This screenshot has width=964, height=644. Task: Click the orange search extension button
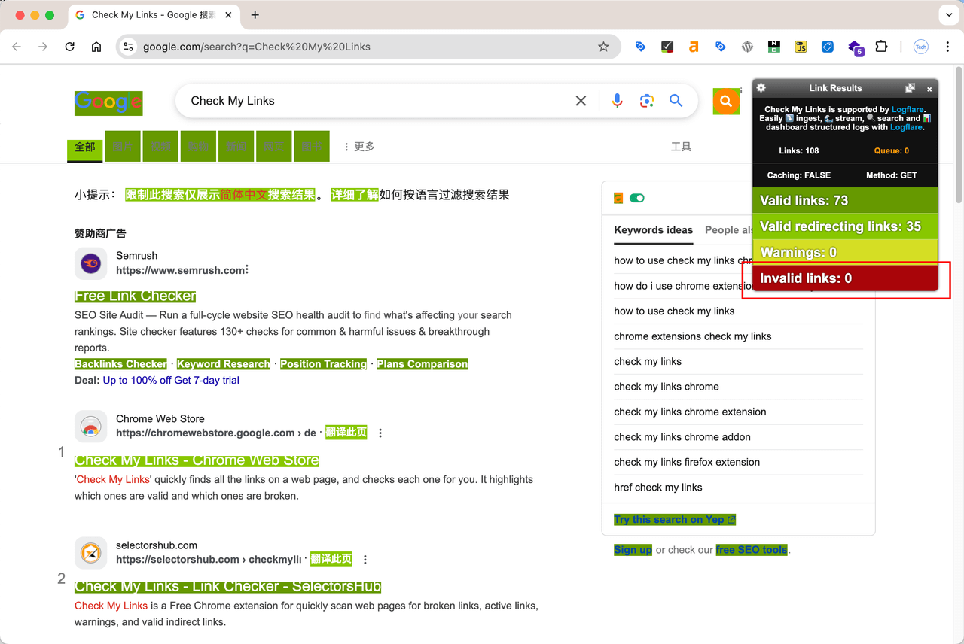click(x=726, y=101)
